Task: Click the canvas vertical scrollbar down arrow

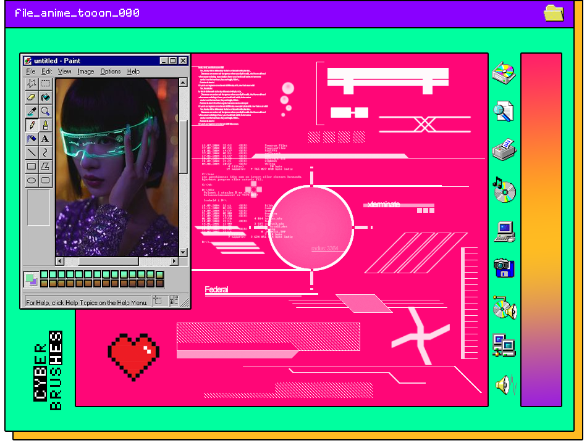Action: coord(183,252)
